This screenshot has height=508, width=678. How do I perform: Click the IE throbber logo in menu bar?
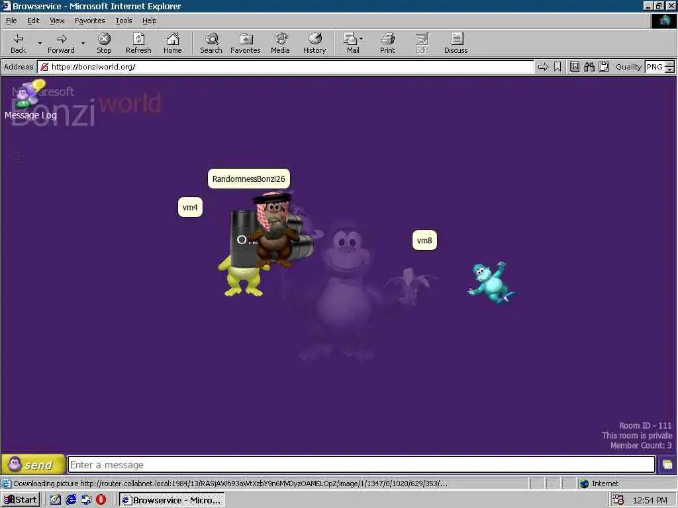click(663, 21)
